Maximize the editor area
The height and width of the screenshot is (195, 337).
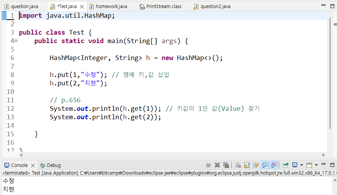(x=332, y=6)
